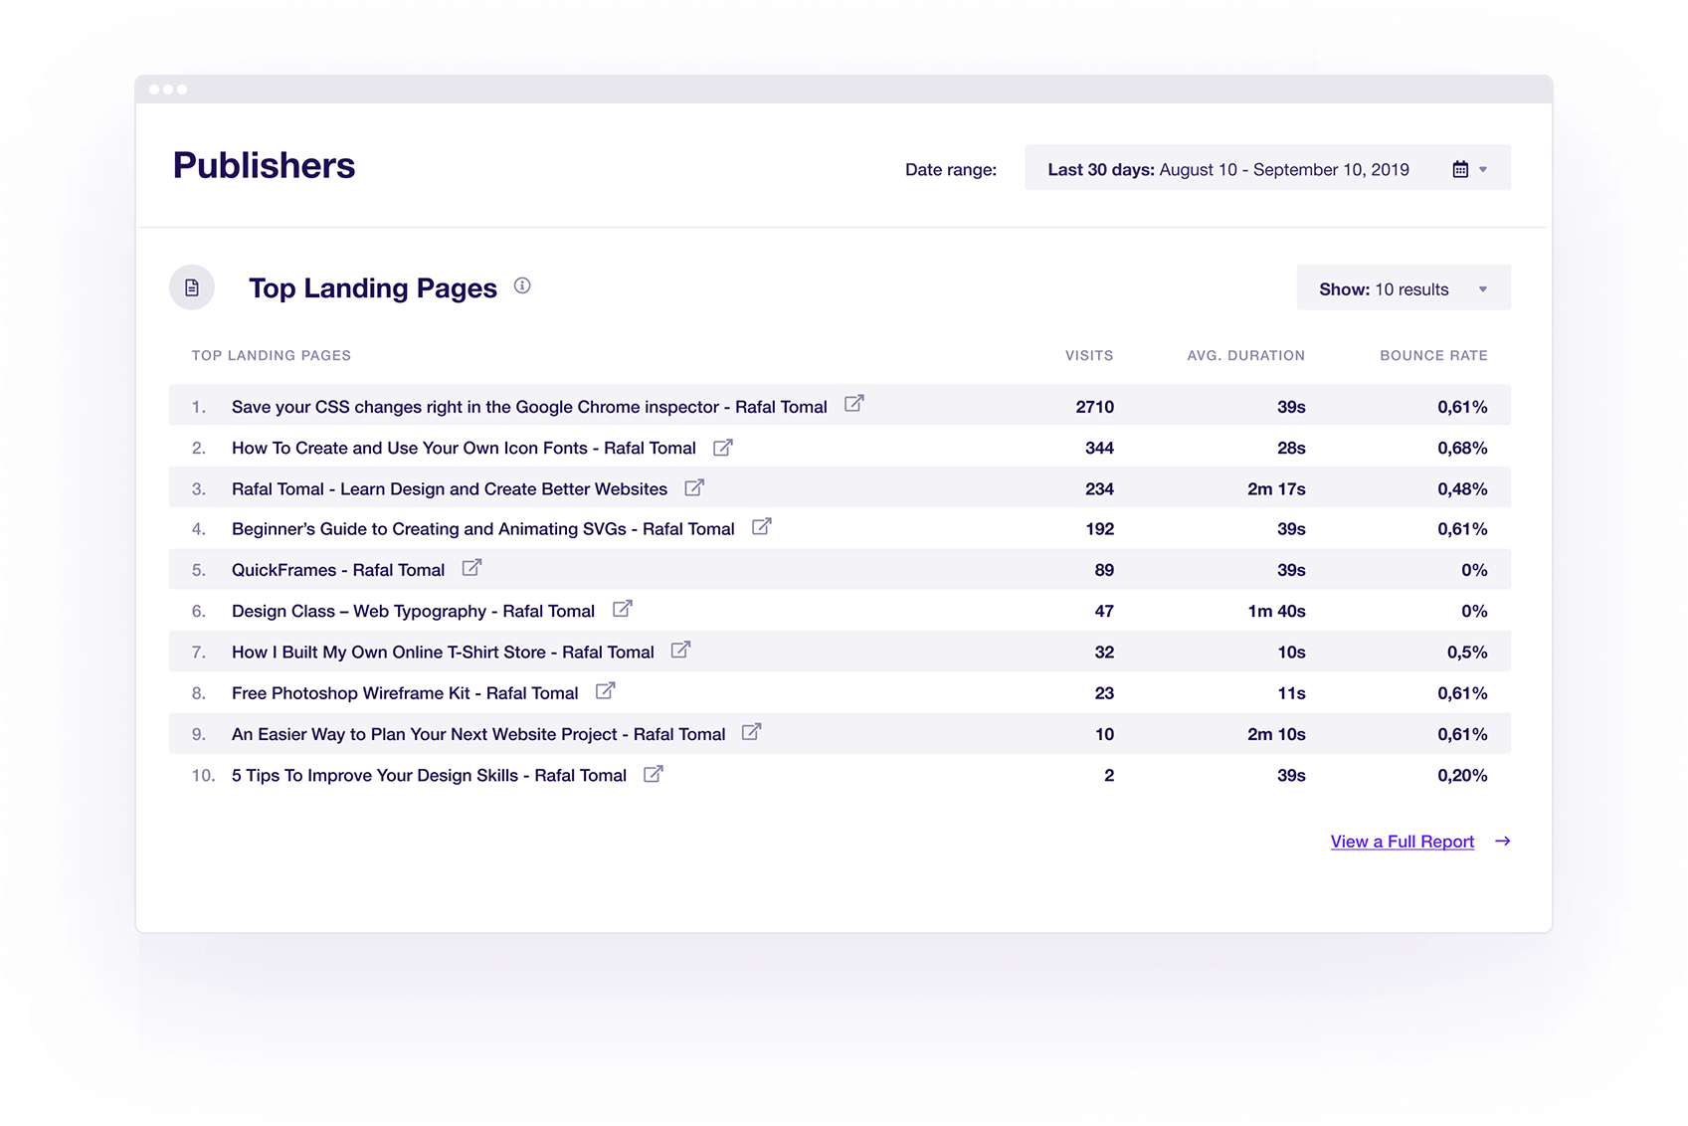Open external link for Animating SVGs guide
Screen dimensions: 1688x1126
point(761,527)
